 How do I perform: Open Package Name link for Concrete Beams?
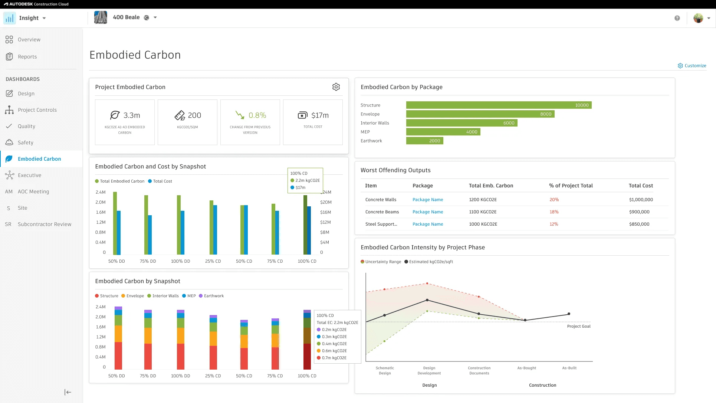pos(428,212)
